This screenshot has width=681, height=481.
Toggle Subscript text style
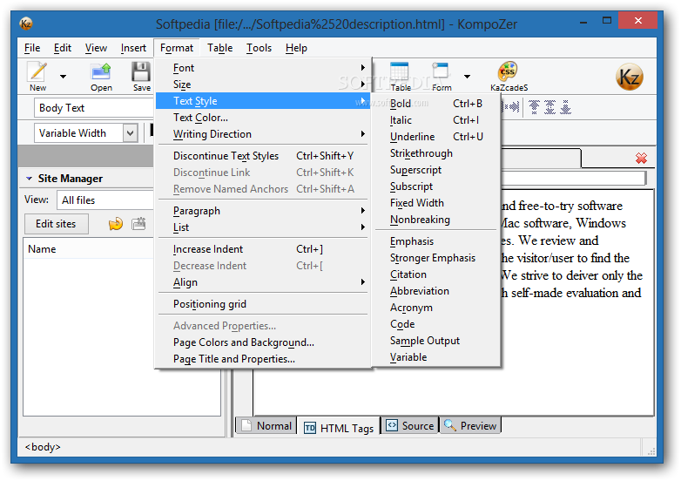pyautogui.click(x=435, y=186)
